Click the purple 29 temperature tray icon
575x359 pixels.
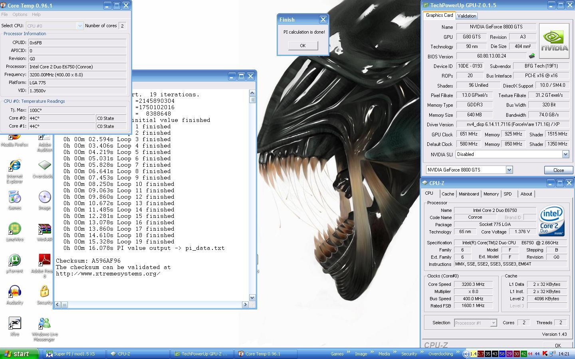509,354
